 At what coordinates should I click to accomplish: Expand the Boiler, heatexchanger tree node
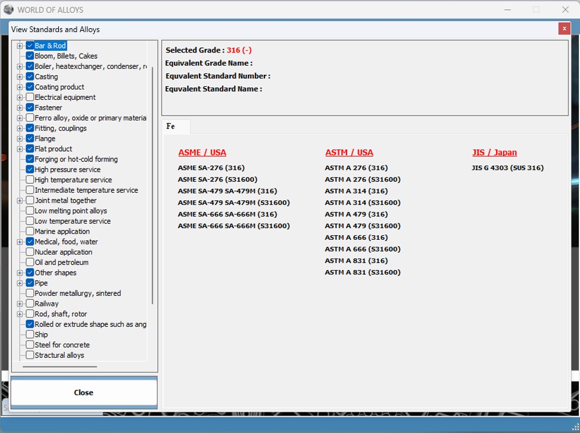[20, 67]
